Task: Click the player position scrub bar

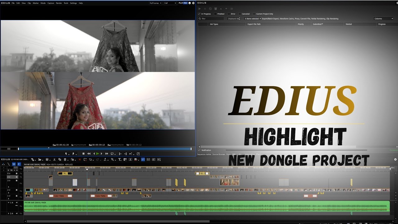Action: point(105,149)
